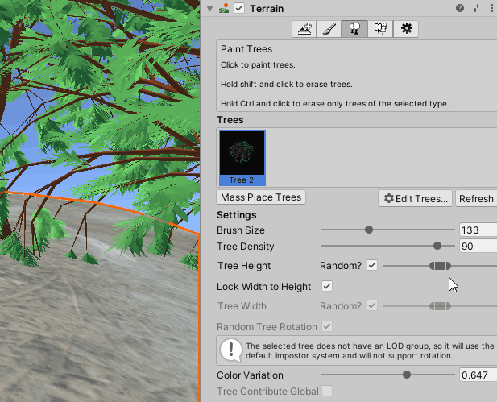Select the Paint Terrain brush tool
The width and height of the screenshot is (497, 402).
tap(329, 29)
